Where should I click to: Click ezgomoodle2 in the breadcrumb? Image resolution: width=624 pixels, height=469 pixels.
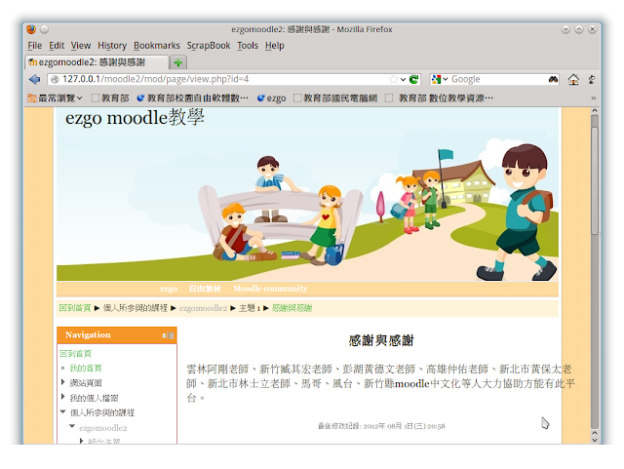(x=203, y=308)
